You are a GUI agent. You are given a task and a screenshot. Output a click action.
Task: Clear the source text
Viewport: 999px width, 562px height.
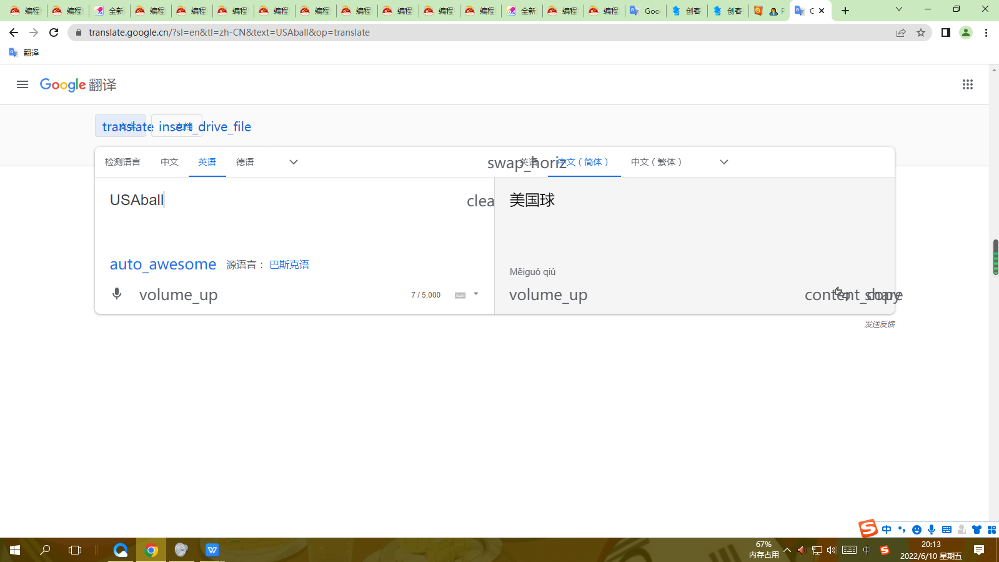480,201
